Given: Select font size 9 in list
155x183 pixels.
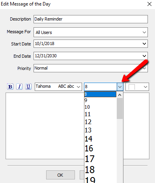Looking at the screenshot, I should coord(100,100).
